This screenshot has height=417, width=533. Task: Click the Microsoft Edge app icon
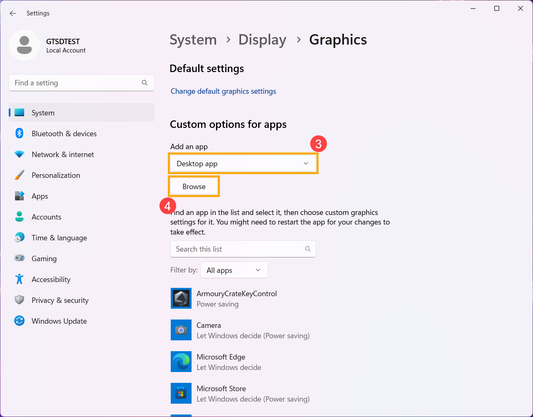click(181, 362)
